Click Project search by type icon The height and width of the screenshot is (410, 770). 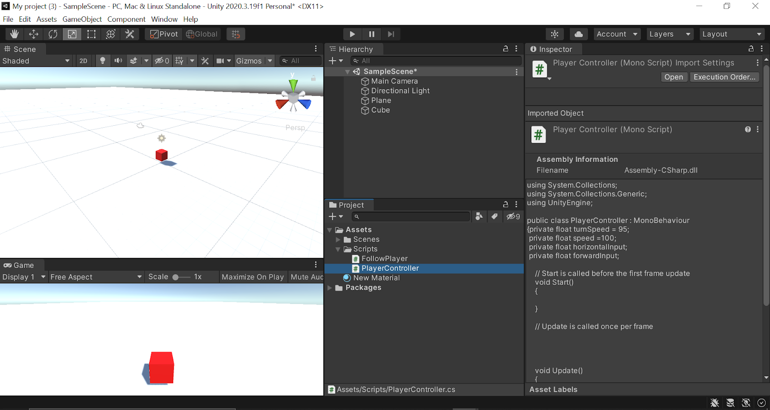click(x=479, y=216)
